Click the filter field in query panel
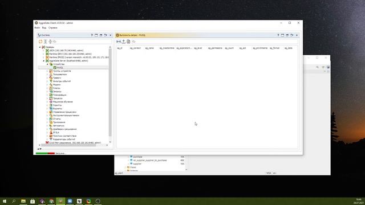365x205 pixels. 214,42
